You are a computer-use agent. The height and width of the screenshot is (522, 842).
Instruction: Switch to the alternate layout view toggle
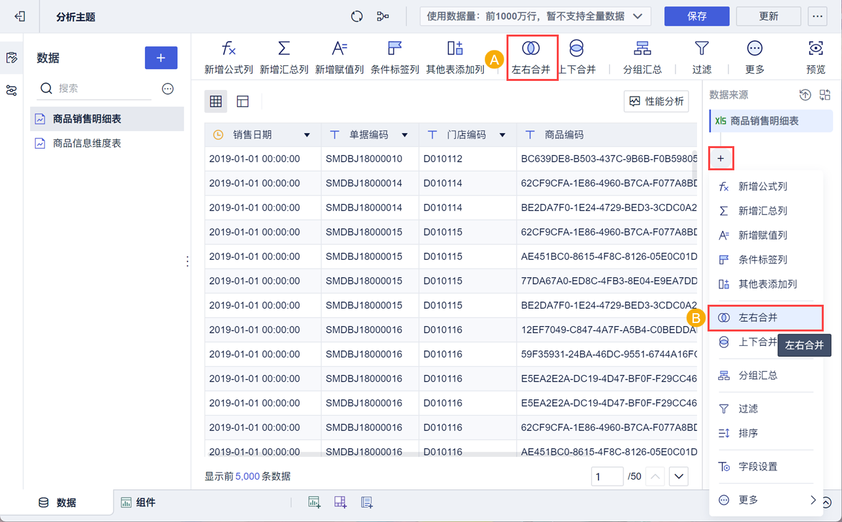243,101
